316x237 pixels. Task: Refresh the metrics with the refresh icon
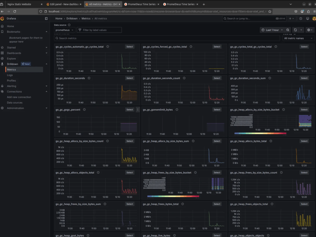[295, 30]
